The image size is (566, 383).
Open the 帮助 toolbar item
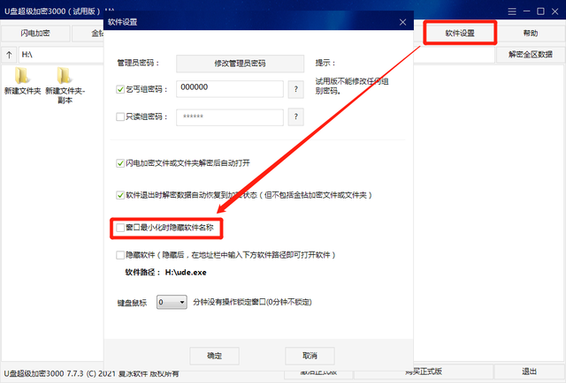coord(531,34)
